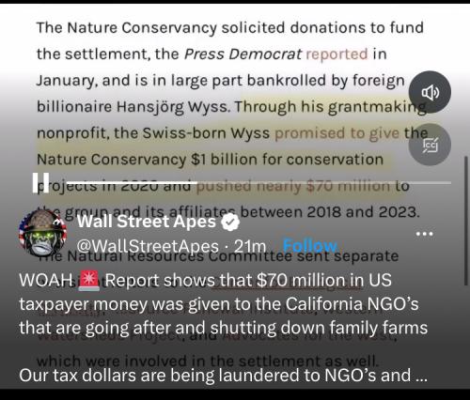Follow the Wall Street Apes account
The image size is (470, 400).
(x=309, y=246)
